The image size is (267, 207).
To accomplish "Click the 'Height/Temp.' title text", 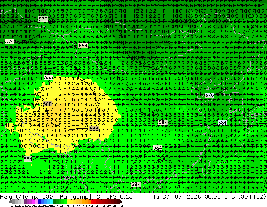I will click(20, 197).
